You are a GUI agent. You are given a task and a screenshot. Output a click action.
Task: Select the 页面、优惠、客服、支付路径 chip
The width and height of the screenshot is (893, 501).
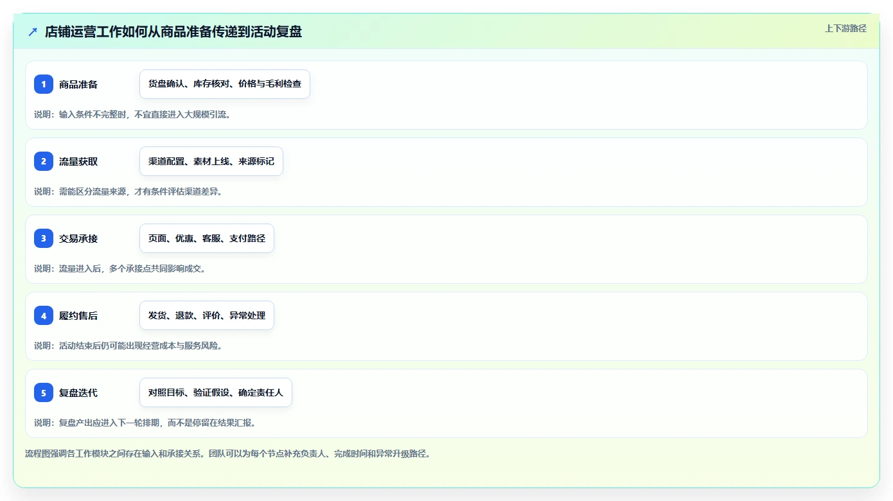click(x=207, y=238)
